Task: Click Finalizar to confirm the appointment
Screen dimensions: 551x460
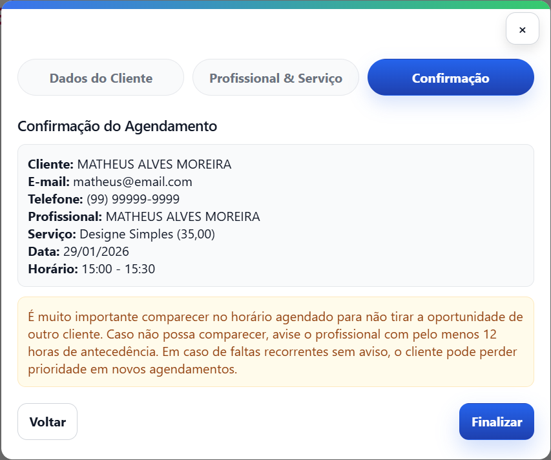Action: (x=496, y=422)
